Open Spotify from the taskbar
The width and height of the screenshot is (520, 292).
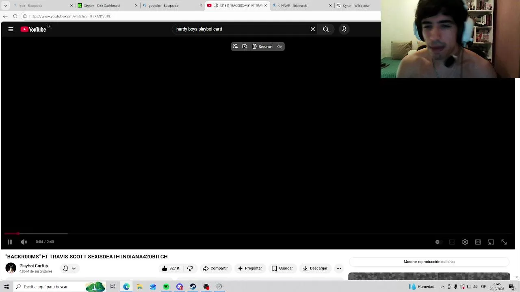(x=166, y=287)
